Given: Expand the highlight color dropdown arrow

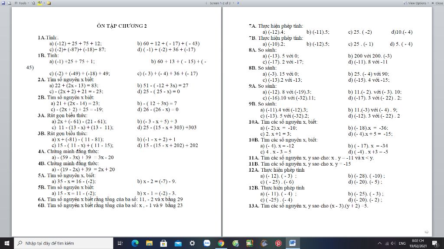Looking at the screenshot, I should (x=44, y=3).
